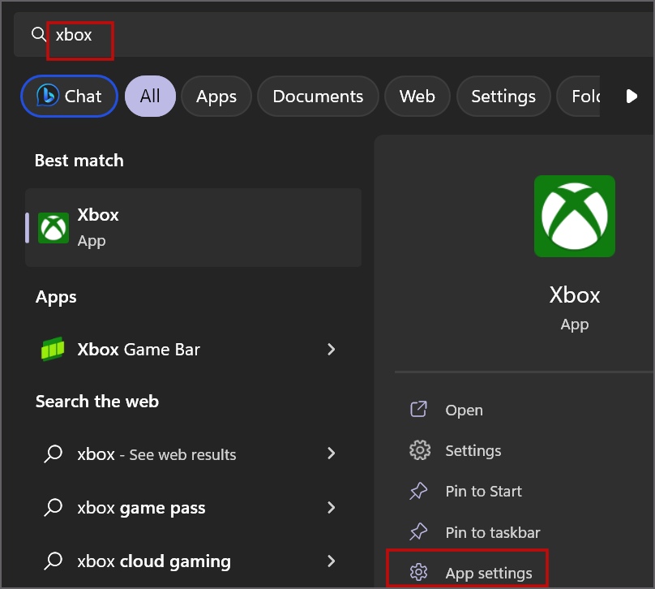Choose the Settings filter tab
Image resolution: width=655 pixels, height=589 pixels.
pos(503,96)
